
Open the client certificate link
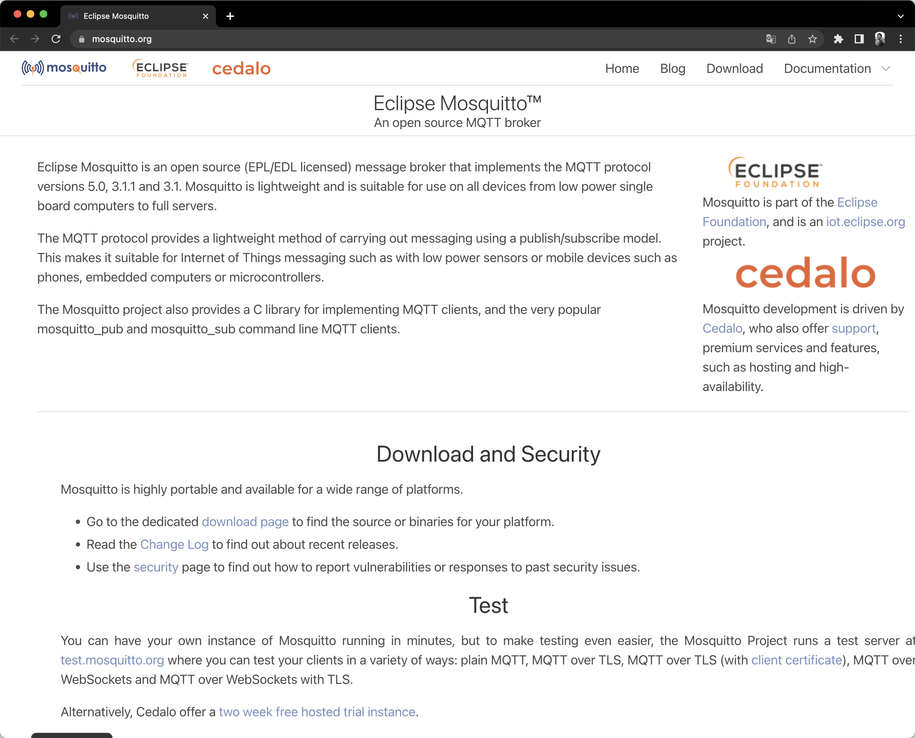click(x=797, y=660)
